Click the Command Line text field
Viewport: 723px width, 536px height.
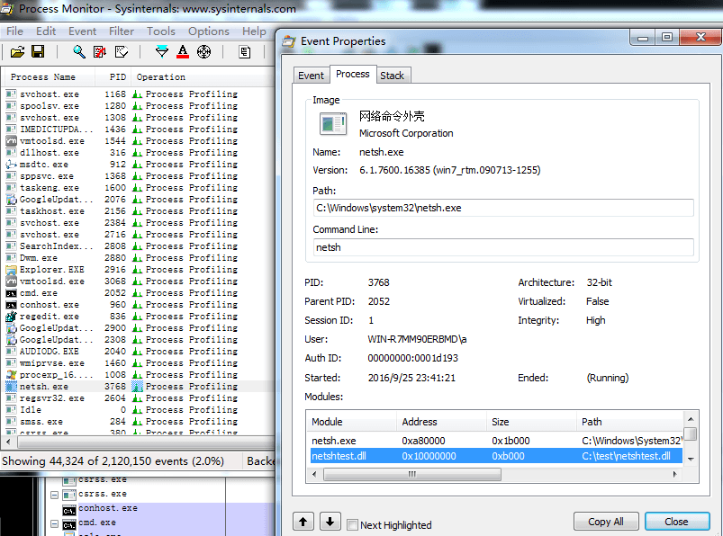[x=503, y=247]
